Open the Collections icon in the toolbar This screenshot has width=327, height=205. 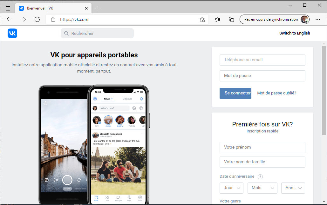click(x=231, y=19)
